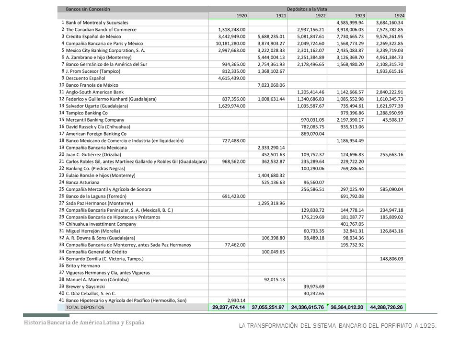Select the 'Bancos sin Concesión' header cell
Viewport: 460px width, 345px height.
point(88,9)
